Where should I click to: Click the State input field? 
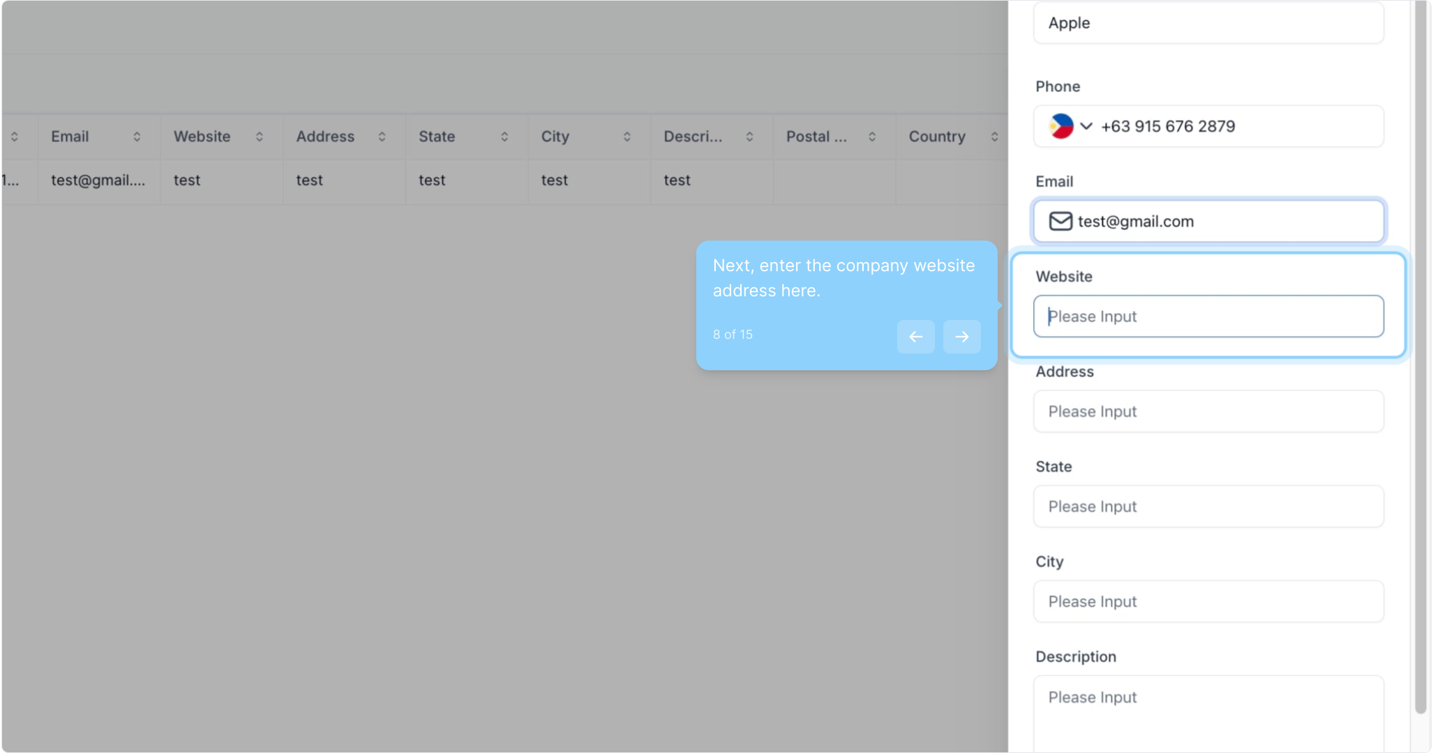pyautogui.click(x=1208, y=506)
